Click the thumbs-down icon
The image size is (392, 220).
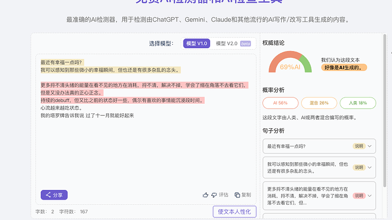(x=214, y=195)
